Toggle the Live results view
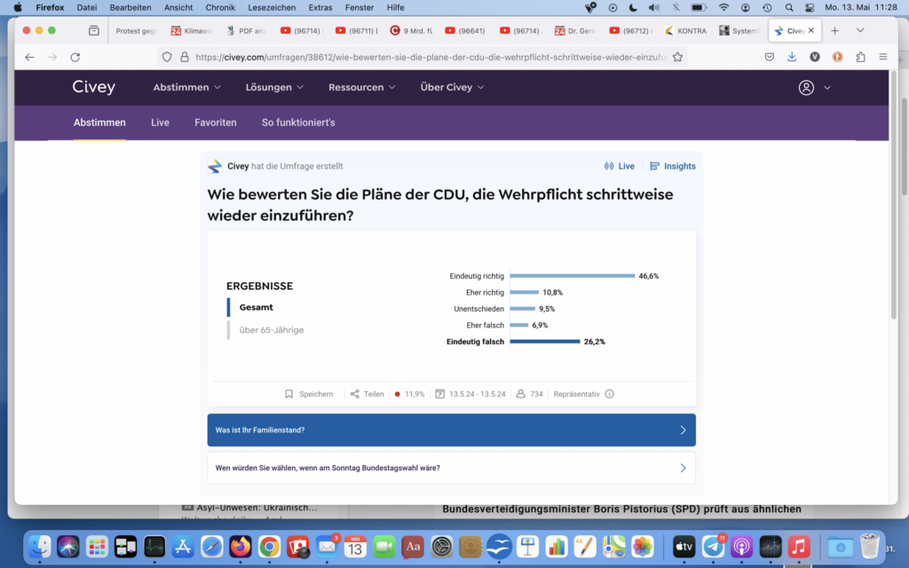 (x=620, y=166)
